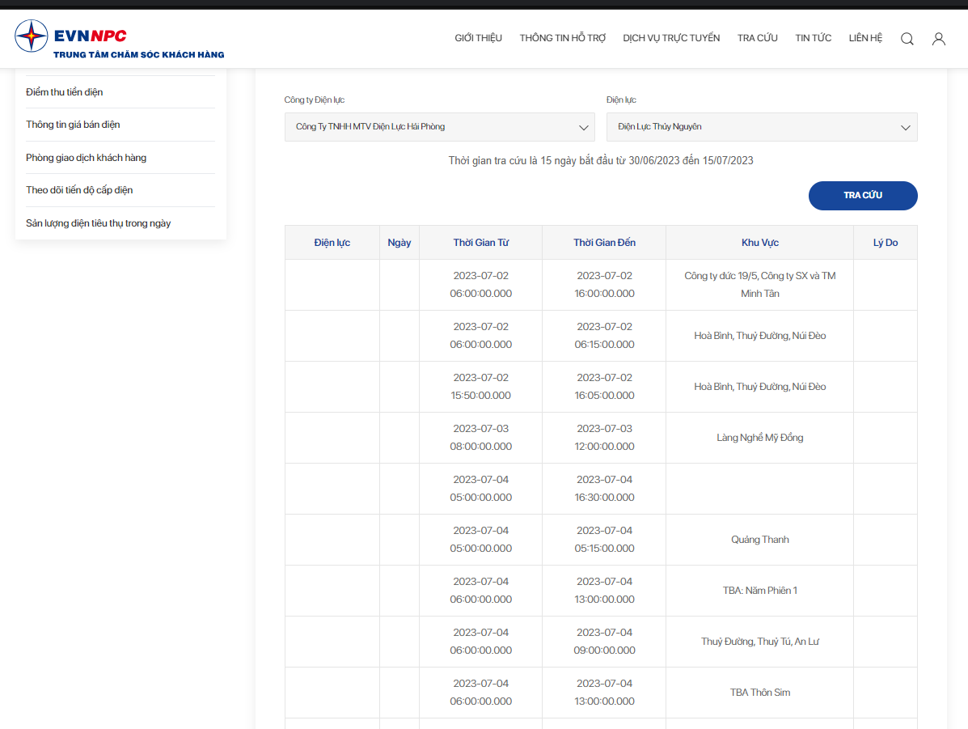
Task: Open the TRA CỨU navigation menu
Action: click(758, 38)
